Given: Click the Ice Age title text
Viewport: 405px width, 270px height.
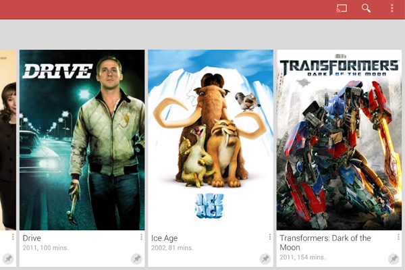Looking at the screenshot, I should click(164, 238).
